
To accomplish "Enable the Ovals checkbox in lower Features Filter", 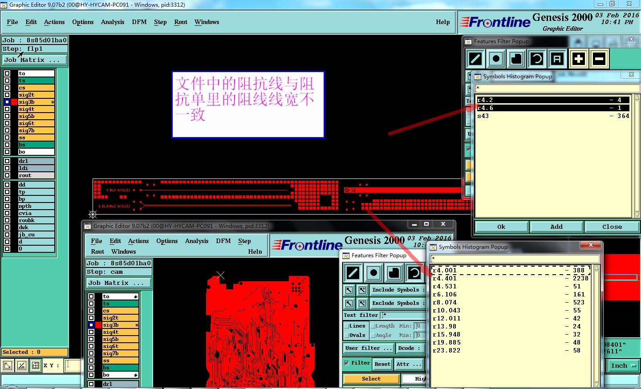I will (346, 335).
